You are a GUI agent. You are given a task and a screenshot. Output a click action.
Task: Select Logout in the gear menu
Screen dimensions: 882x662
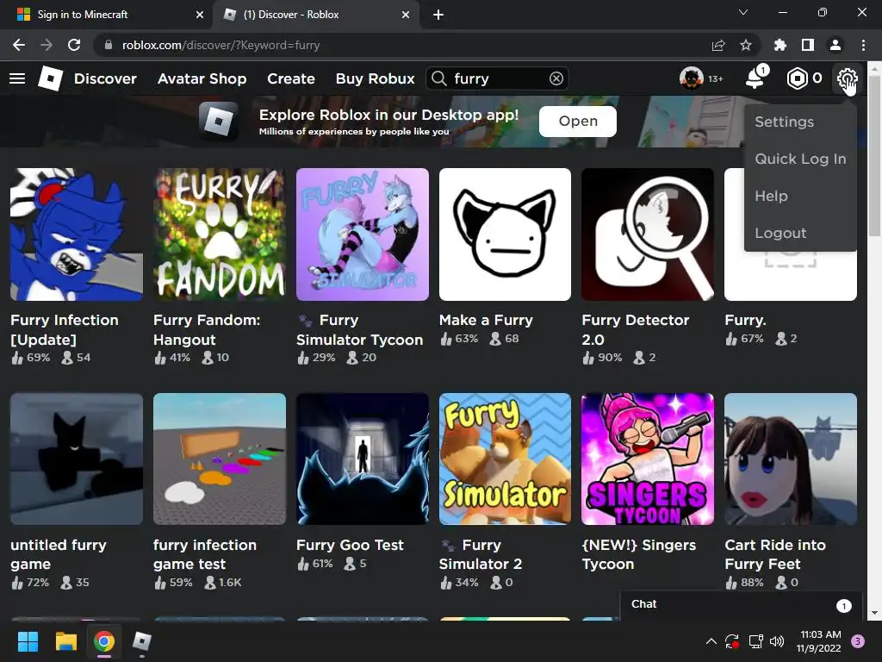point(800,233)
